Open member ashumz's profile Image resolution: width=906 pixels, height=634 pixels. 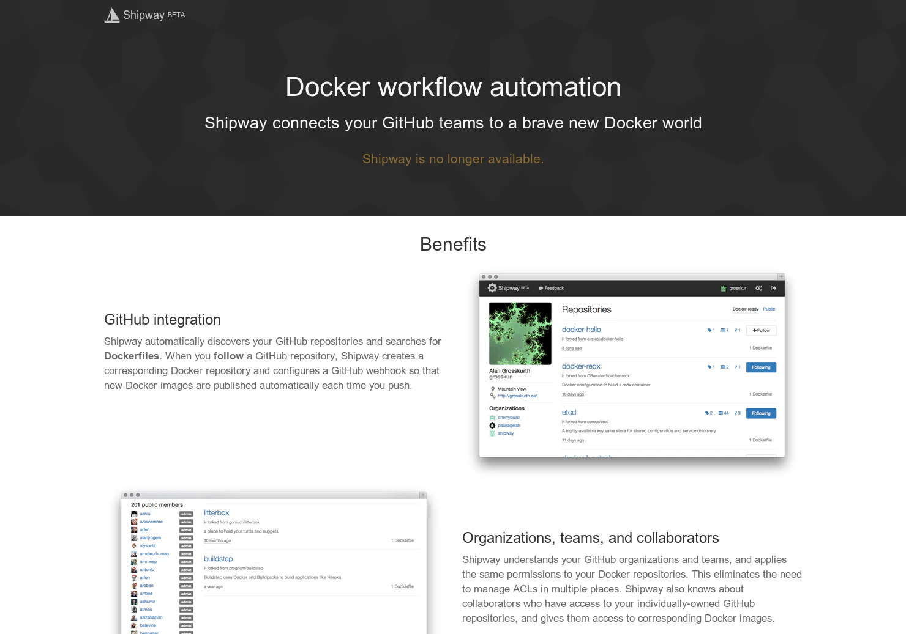pos(148,602)
